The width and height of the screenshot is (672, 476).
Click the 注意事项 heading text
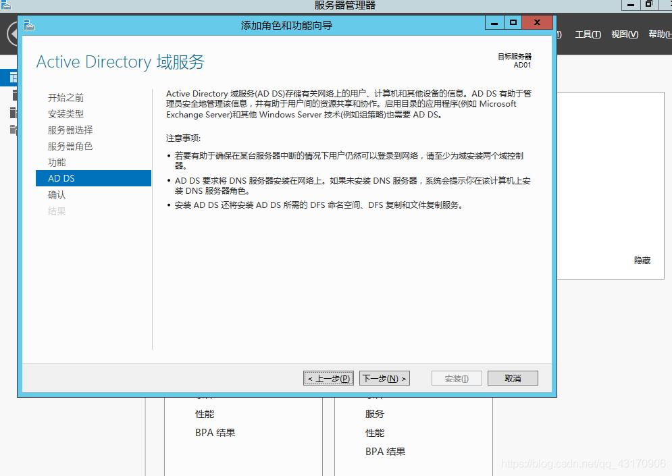point(184,138)
